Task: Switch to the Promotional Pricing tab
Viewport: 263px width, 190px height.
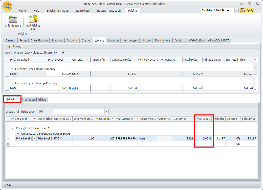Action: (x=34, y=100)
